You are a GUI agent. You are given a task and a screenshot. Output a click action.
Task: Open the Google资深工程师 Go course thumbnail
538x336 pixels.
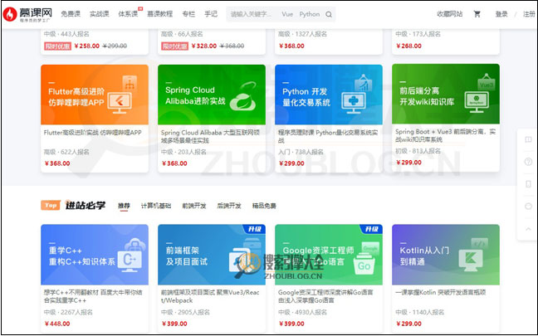329,255
